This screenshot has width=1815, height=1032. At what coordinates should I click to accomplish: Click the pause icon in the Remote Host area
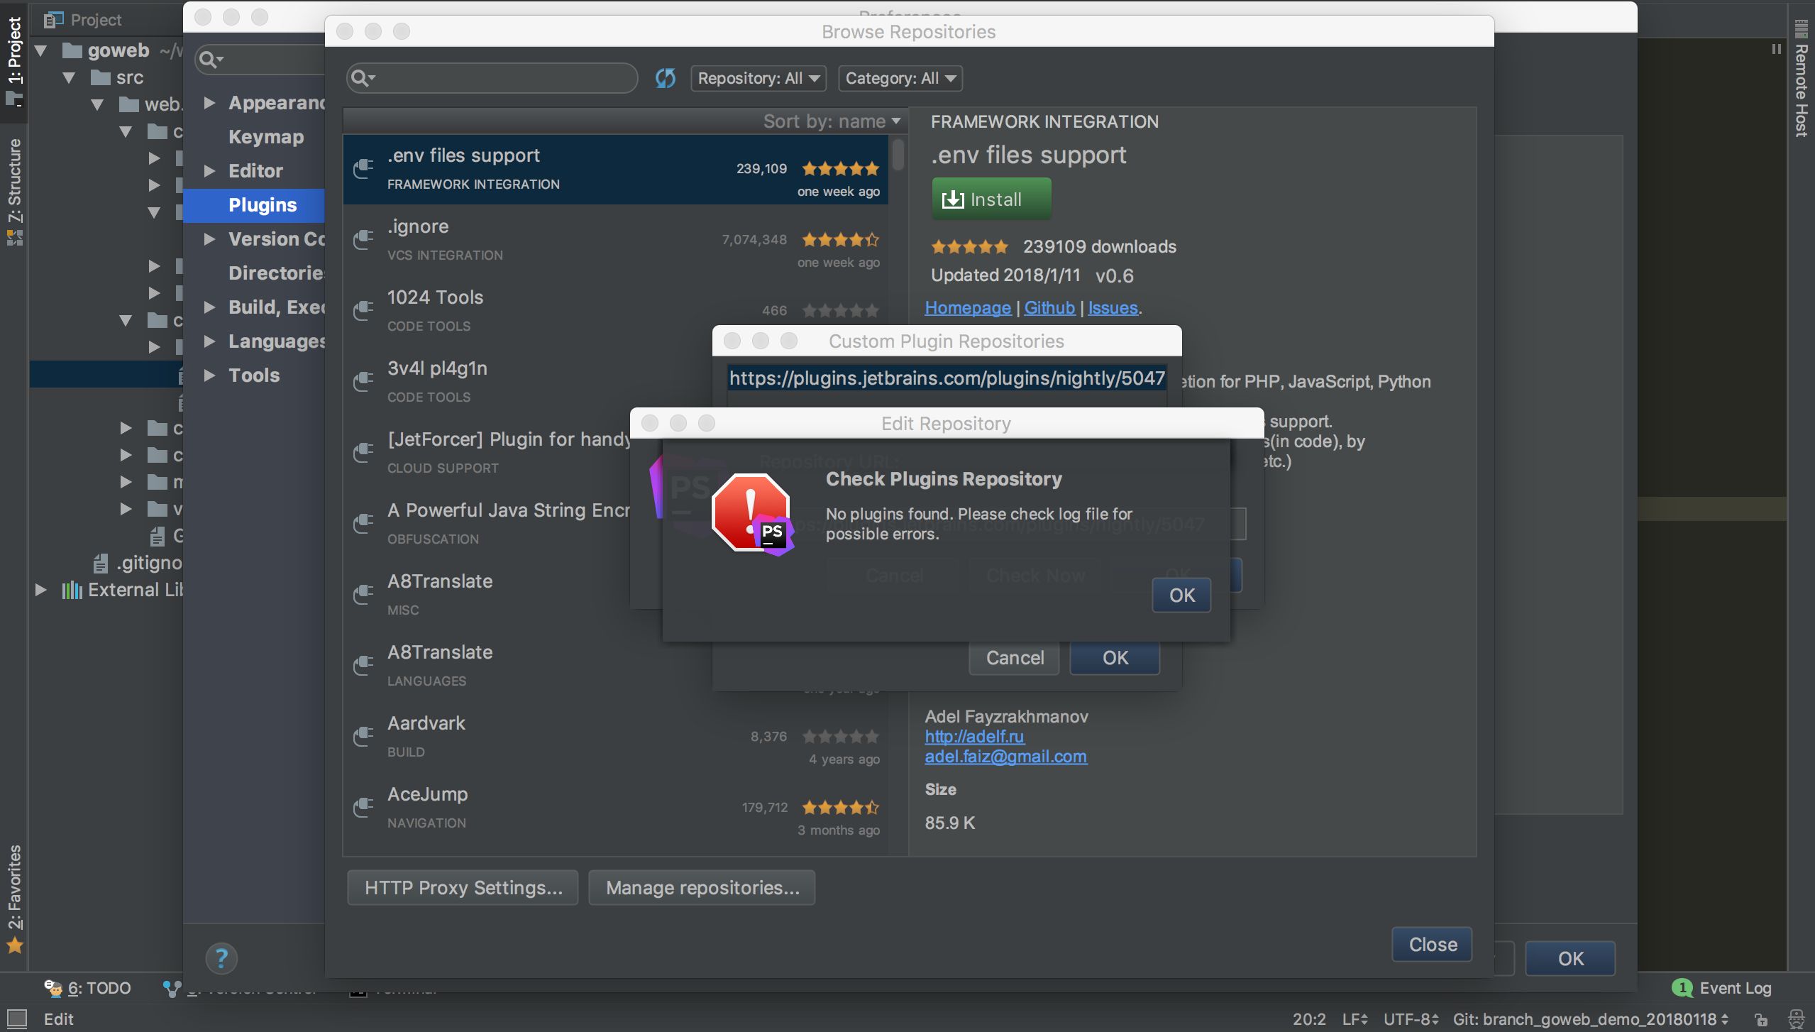click(x=1777, y=48)
